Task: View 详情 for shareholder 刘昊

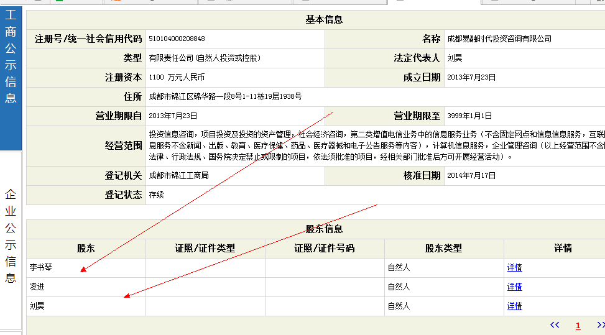Action: tap(514, 306)
